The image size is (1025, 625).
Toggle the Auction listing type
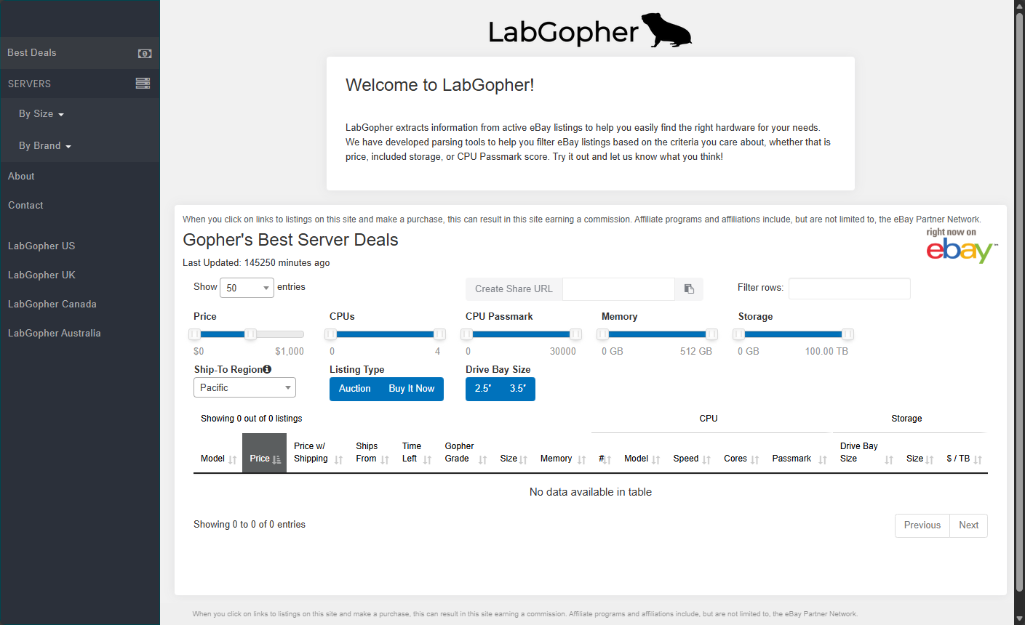[354, 389]
